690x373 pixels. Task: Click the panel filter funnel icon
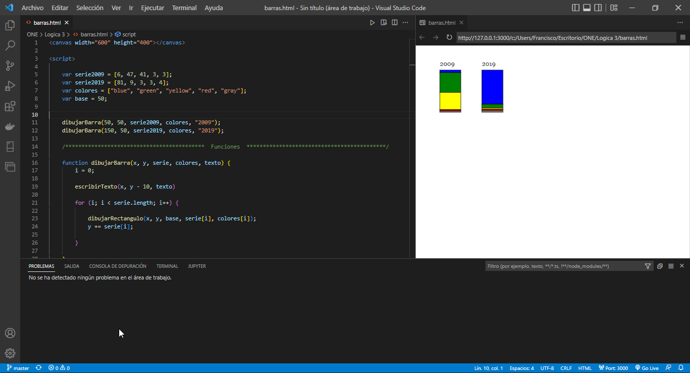(648, 266)
